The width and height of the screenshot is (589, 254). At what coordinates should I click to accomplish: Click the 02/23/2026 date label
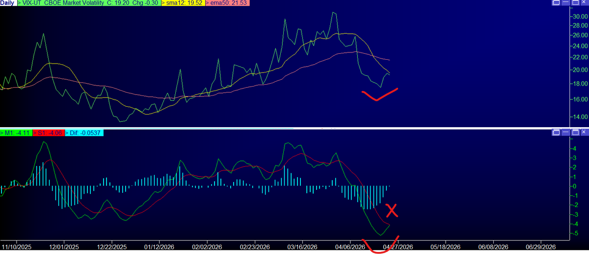[x=255, y=248]
